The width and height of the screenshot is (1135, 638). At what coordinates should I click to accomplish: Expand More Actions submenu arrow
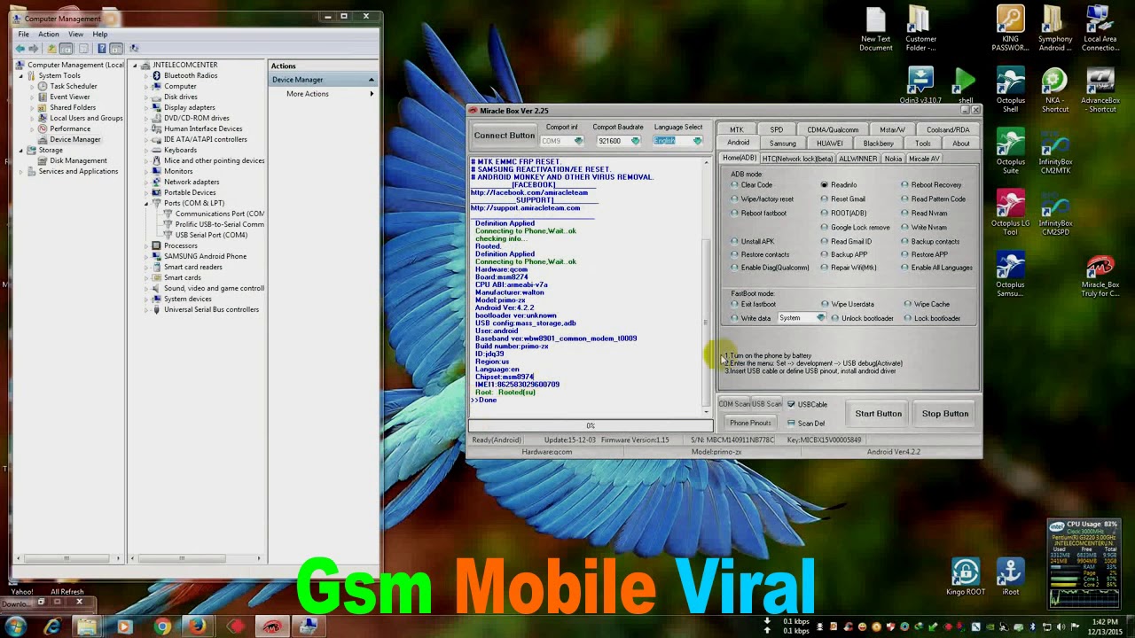point(372,94)
